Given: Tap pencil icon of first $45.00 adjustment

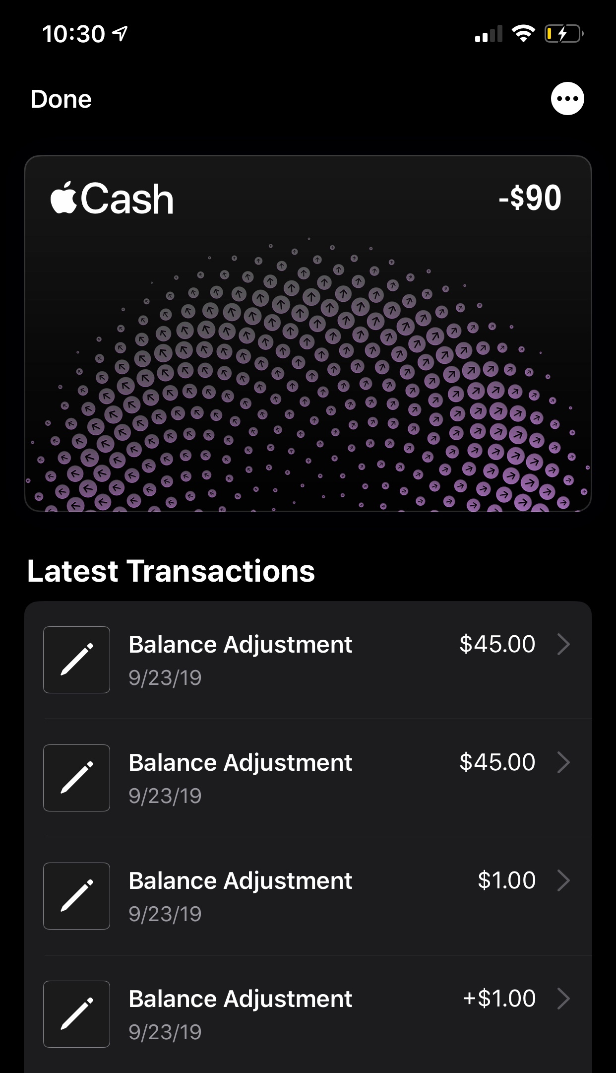Looking at the screenshot, I should click(76, 660).
